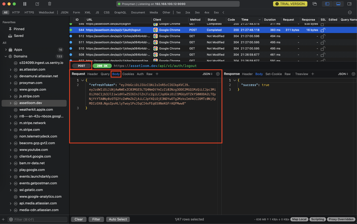Viewport: 357px width, 224px height.
Task: Click the Pinned pin icon
Action: click(10, 29)
